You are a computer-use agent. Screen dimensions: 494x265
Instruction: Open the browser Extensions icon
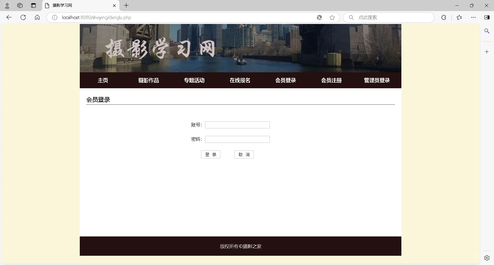click(444, 17)
